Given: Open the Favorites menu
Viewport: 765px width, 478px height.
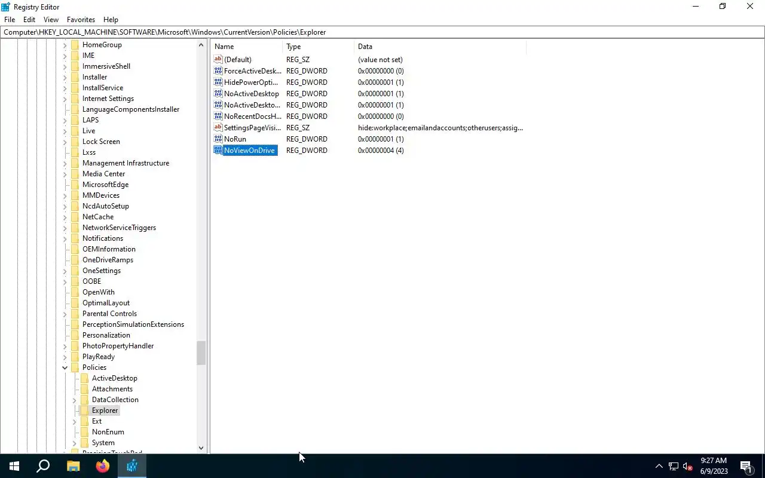Looking at the screenshot, I should point(81,20).
